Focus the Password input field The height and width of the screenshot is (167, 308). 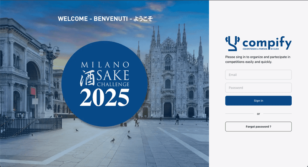point(258,88)
